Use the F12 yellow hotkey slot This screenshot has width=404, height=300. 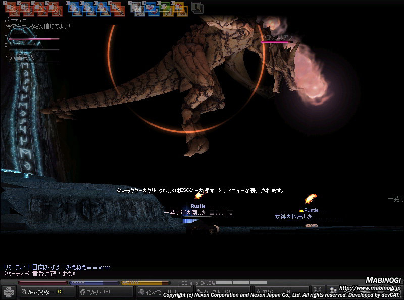pyautogui.click(x=180, y=9)
